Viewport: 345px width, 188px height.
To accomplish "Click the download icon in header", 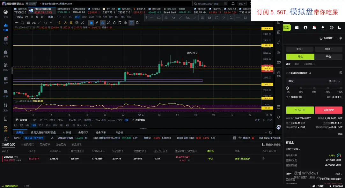I will [323, 27].
